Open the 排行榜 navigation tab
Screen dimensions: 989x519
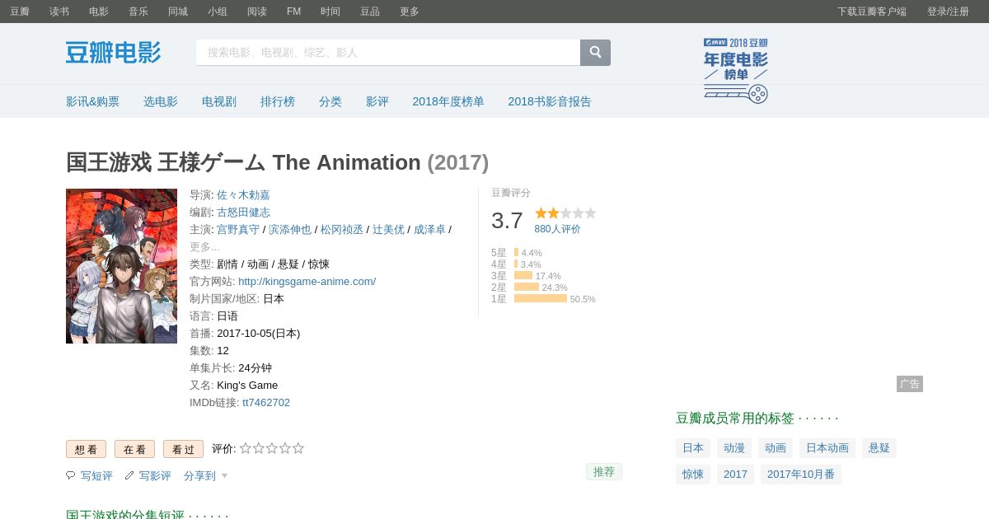[x=278, y=101]
